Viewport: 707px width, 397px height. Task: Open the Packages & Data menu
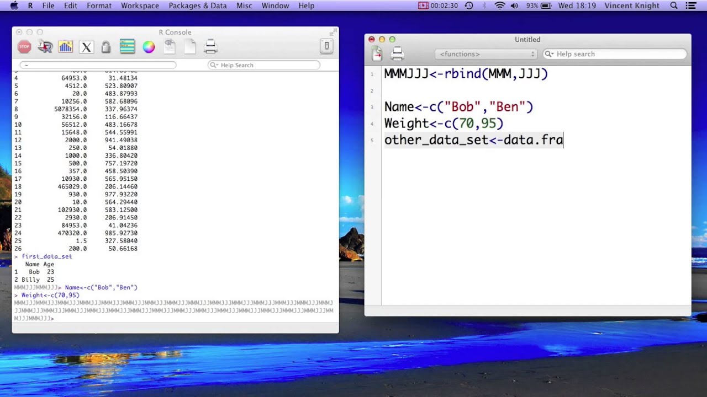198,6
